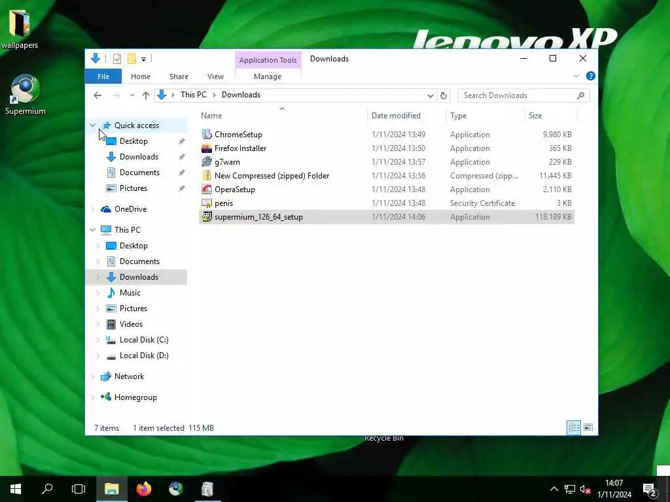670x502 pixels.
Task: Open Supermium from the taskbar
Action: [x=175, y=489]
